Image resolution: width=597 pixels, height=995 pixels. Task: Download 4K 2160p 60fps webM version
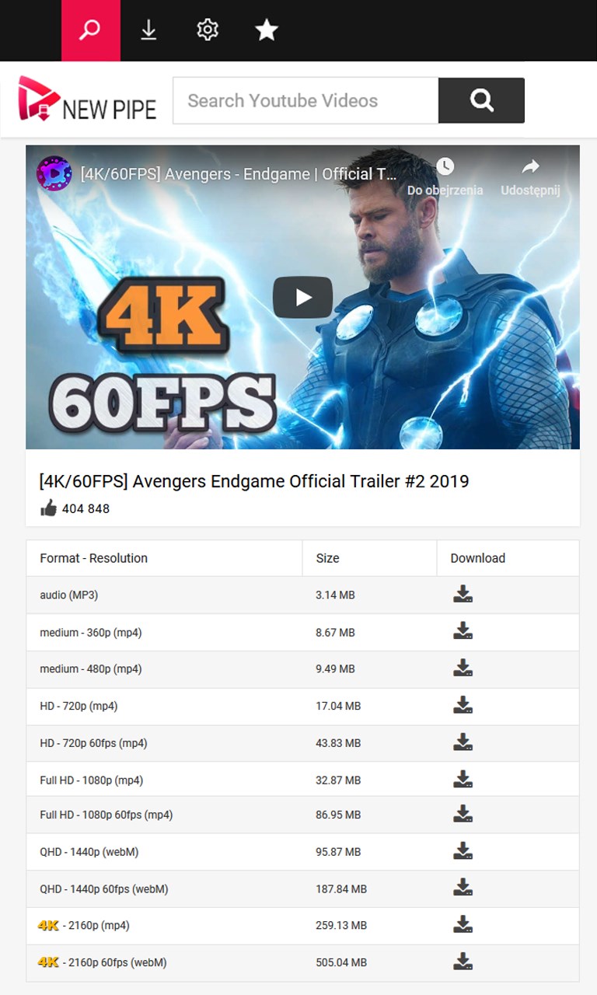[x=463, y=962]
